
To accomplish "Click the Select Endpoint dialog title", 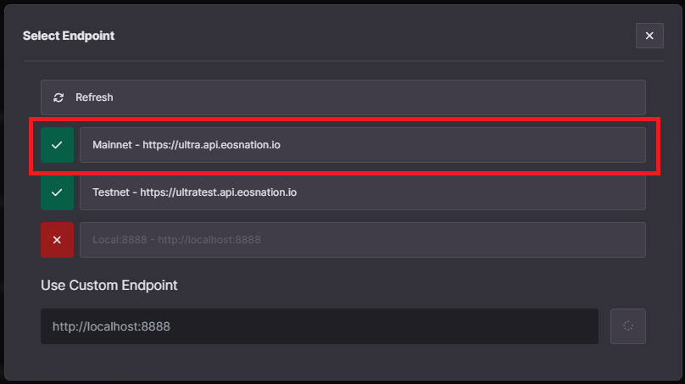I will tap(69, 36).
